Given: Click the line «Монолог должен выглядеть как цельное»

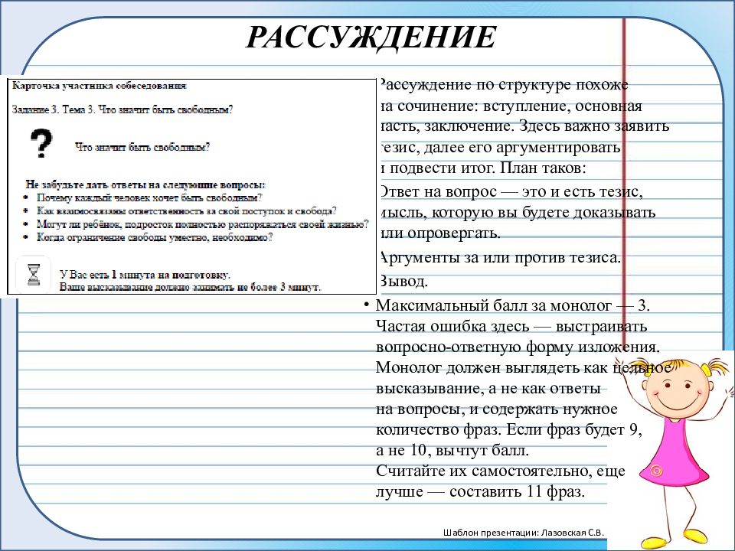Looking at the screenshot, I should [524, 367].
